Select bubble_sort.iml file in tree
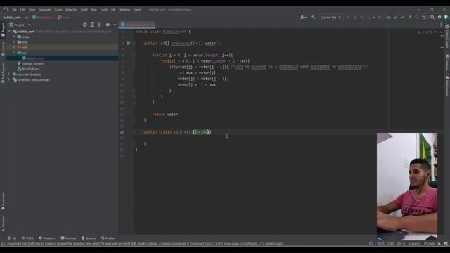The image size is (450, 253). point(33,64)
